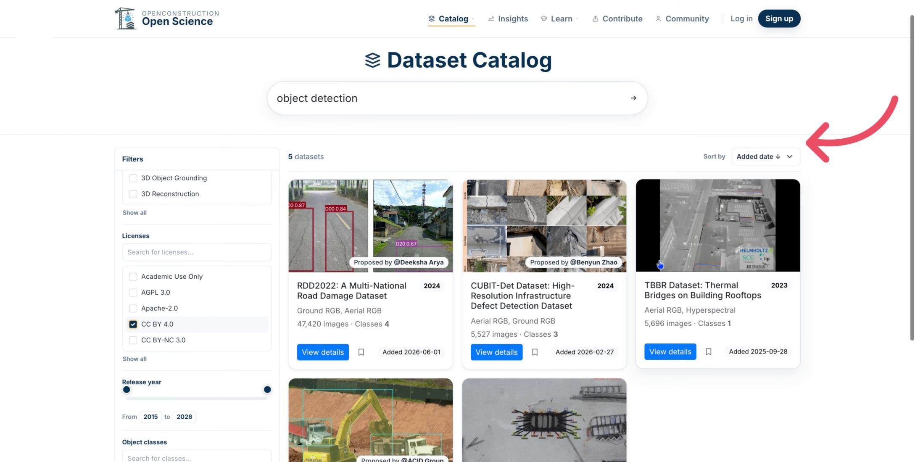Click the Insights chart icon
Screen dimensions: 915x462
click(x=491, y=18)
